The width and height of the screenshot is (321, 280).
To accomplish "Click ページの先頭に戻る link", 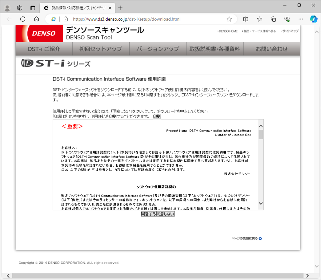I will [x=247, y=238].
